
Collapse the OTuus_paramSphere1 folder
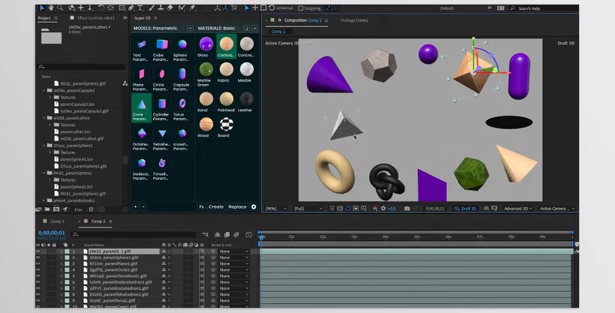coord(44,146)
